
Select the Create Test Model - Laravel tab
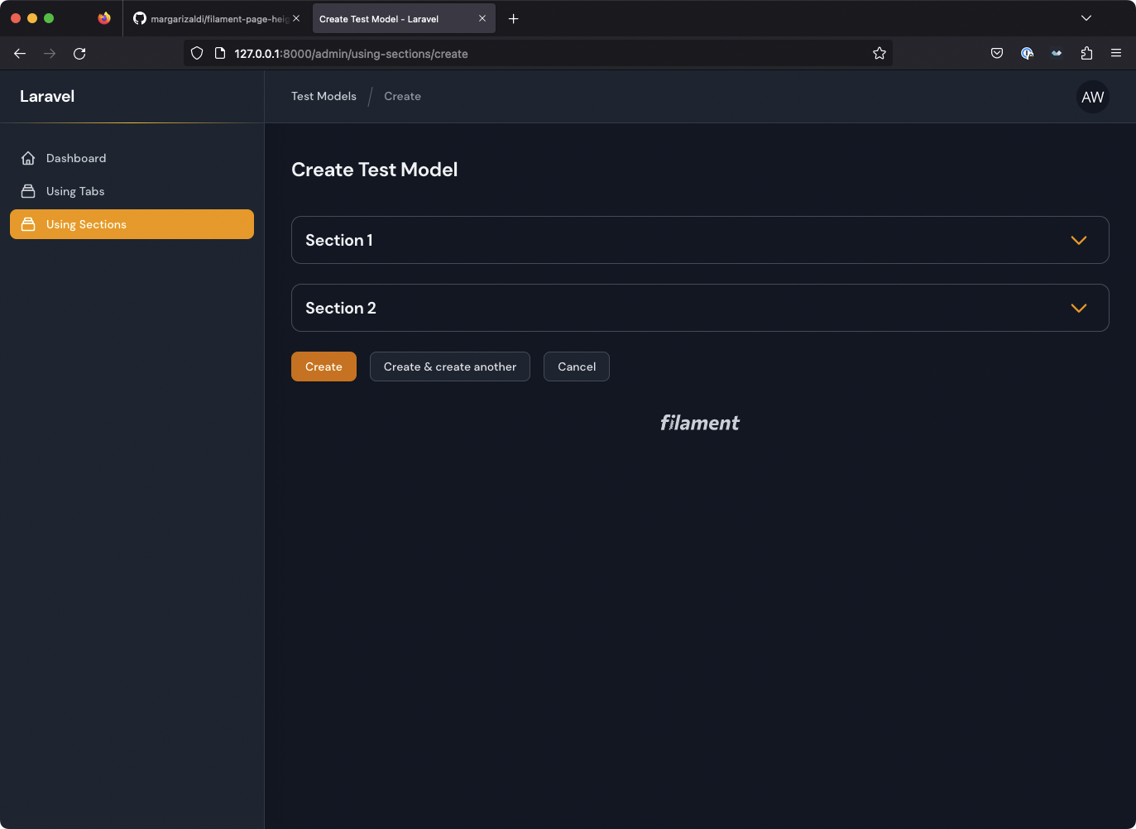pyautogui.click(x=389, y=18)
